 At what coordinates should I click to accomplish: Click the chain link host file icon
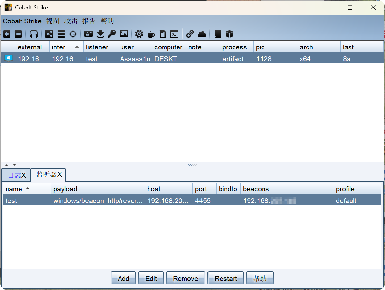[190, 34]
